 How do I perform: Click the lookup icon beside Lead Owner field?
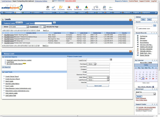[x=111, y=60]
